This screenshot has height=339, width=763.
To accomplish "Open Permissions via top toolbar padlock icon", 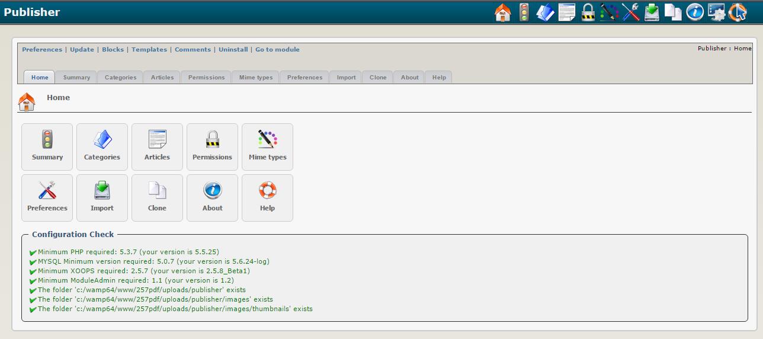I will 588,12.
